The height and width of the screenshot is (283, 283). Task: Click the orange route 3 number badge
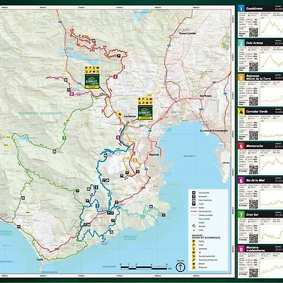[241, 77]
